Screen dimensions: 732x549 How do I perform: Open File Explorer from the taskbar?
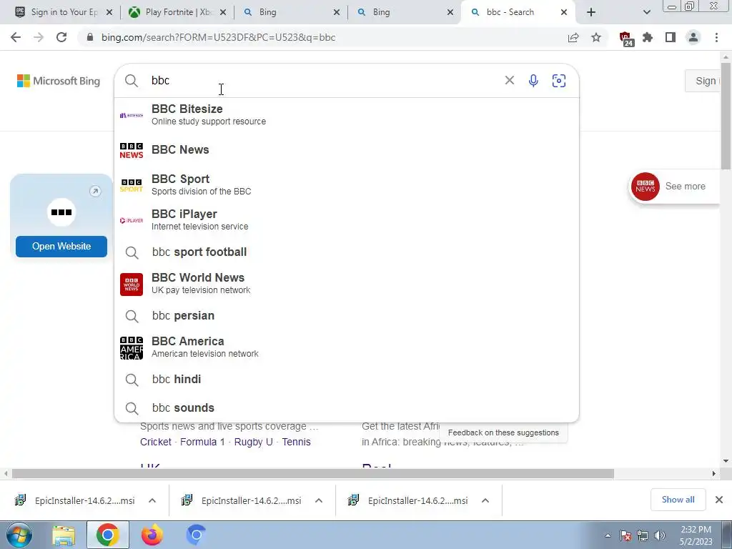pos(64,535)
